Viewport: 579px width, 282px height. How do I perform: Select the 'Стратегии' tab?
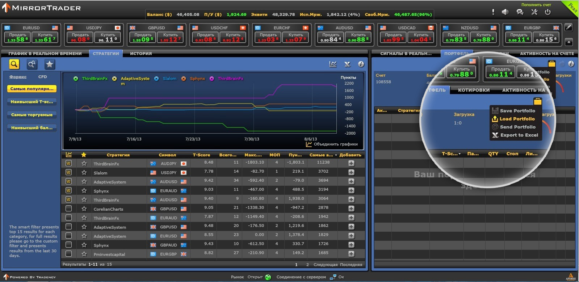pyautogui.click(x=106, y=54)
